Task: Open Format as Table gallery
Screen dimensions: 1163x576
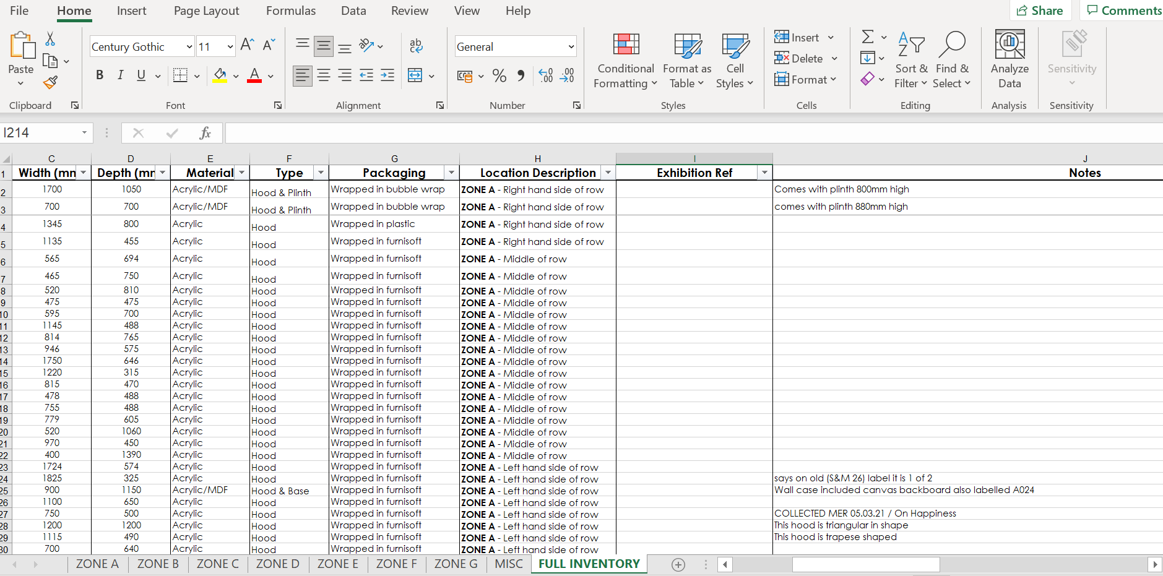Action: (687, 61)
